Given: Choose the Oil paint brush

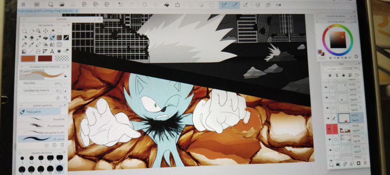Looking at the screenshot, I should (x=41, y=139).
